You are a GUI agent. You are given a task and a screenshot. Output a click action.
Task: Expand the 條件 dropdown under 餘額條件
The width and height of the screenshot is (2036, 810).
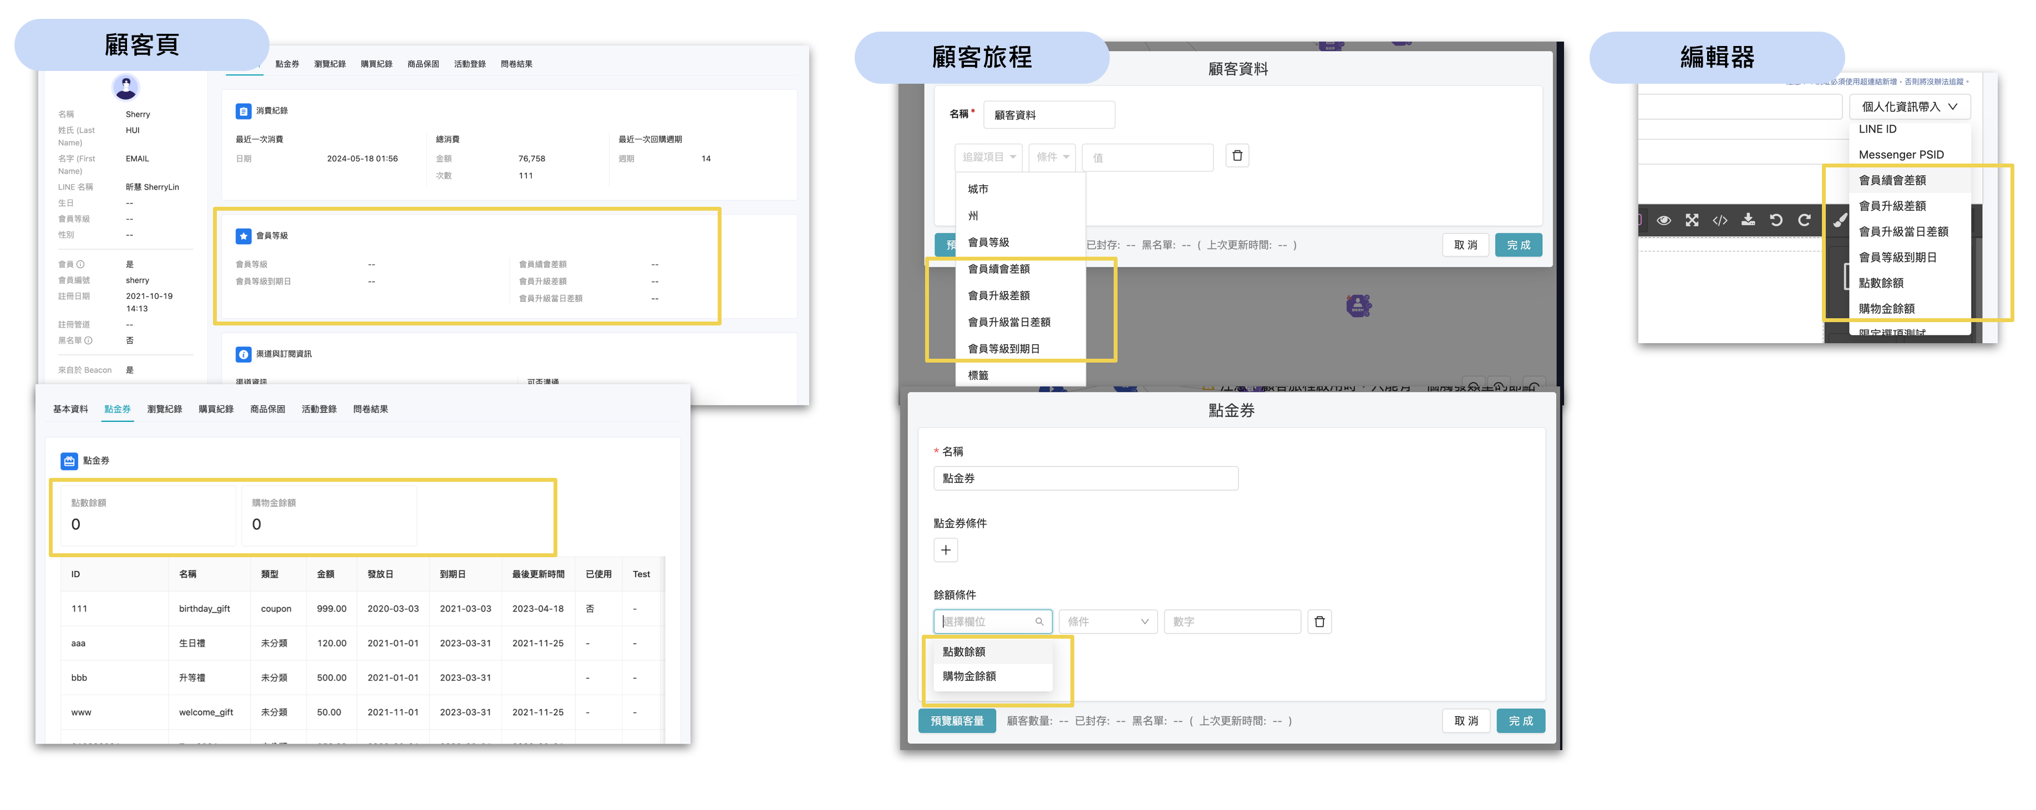(1108, 622)
